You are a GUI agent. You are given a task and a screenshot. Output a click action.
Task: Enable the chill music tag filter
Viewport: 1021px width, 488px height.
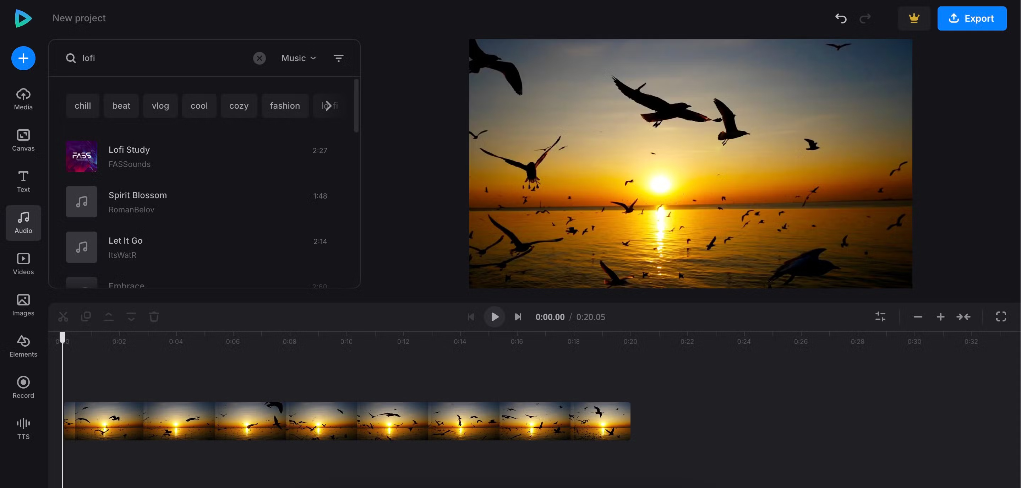(82, 105)
